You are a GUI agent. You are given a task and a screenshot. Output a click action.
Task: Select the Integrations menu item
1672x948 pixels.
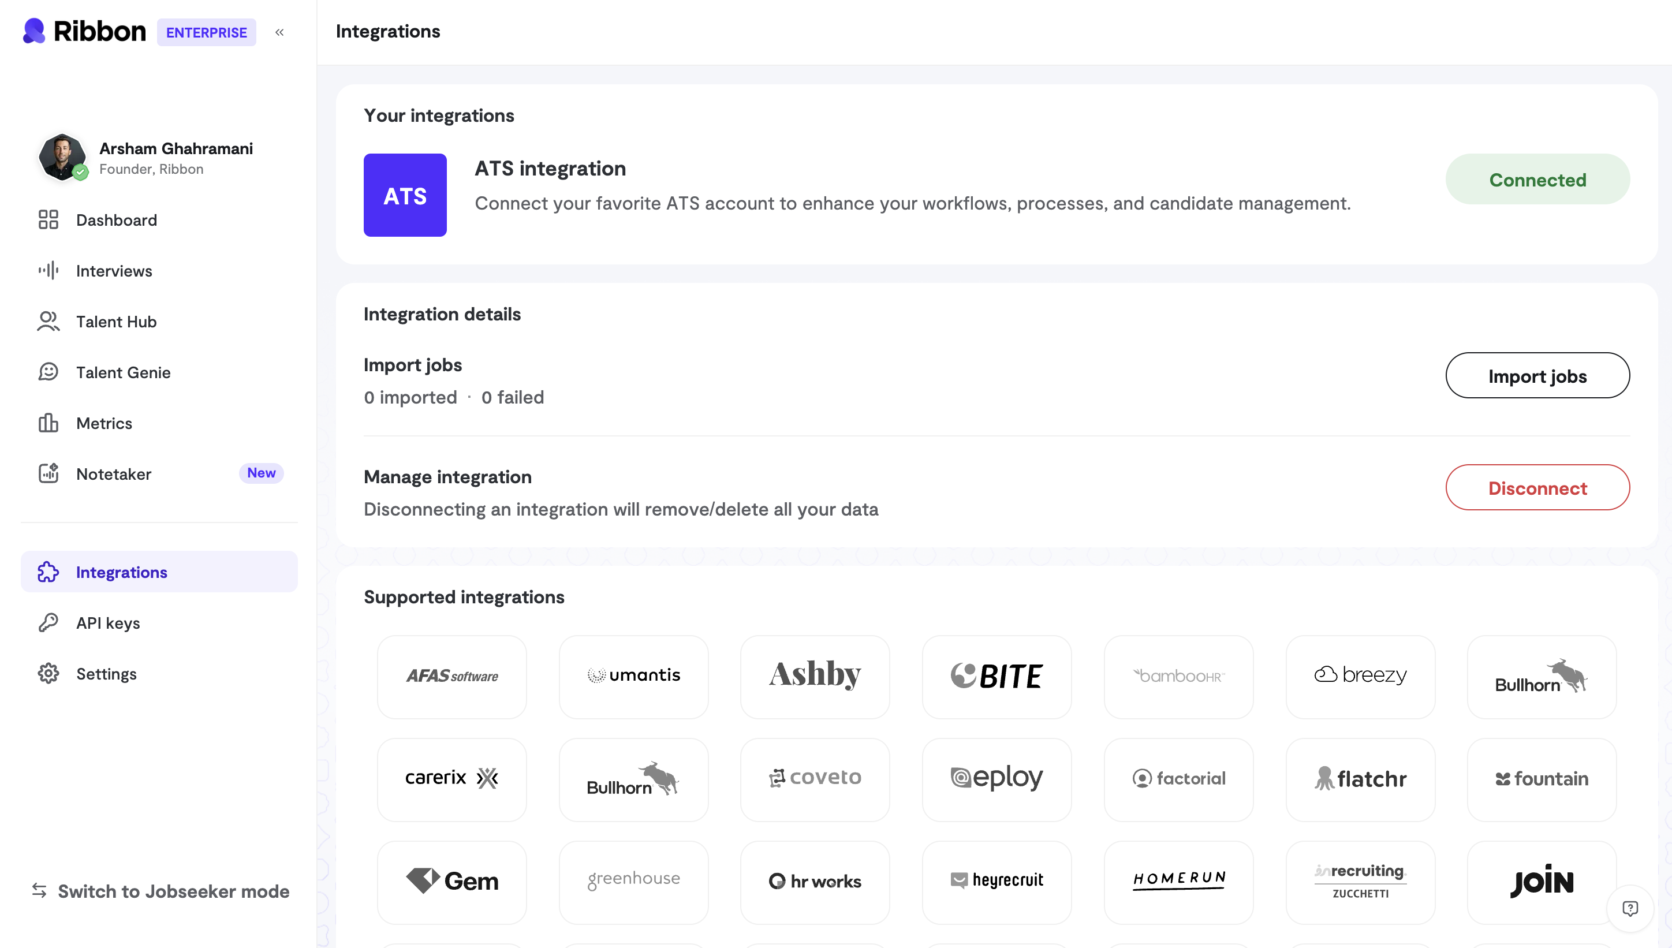[x=121, y=572]
